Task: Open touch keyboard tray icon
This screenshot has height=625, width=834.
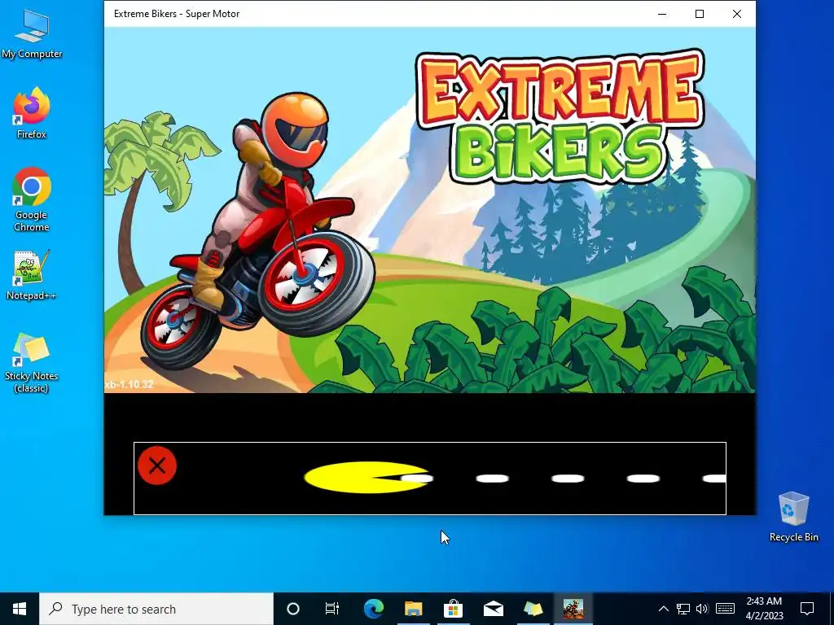Action: (725, 609)
